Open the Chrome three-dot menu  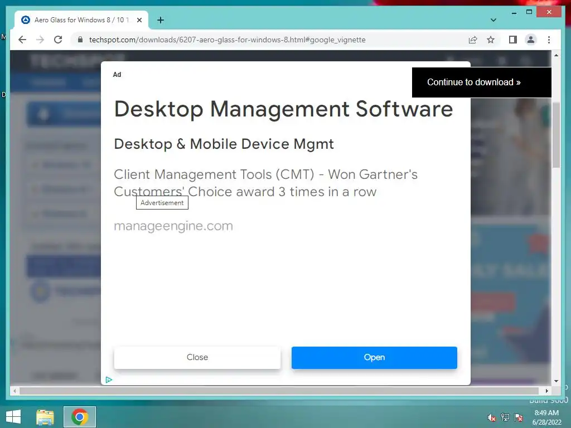tap(549, 40)
